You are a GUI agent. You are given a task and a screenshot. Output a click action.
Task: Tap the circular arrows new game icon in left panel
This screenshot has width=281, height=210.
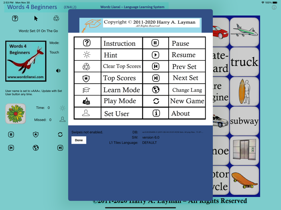click(60, 134)
